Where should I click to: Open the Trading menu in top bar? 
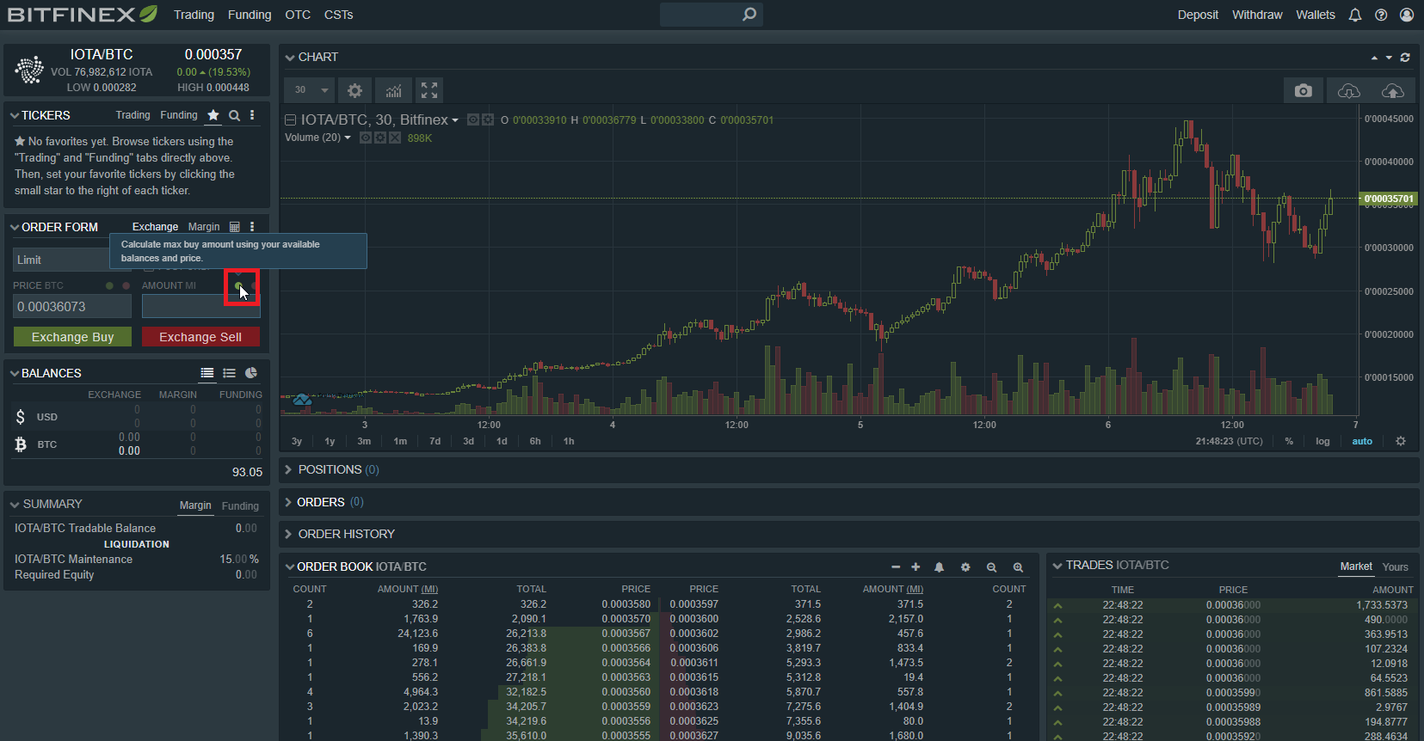click(194, 15)
